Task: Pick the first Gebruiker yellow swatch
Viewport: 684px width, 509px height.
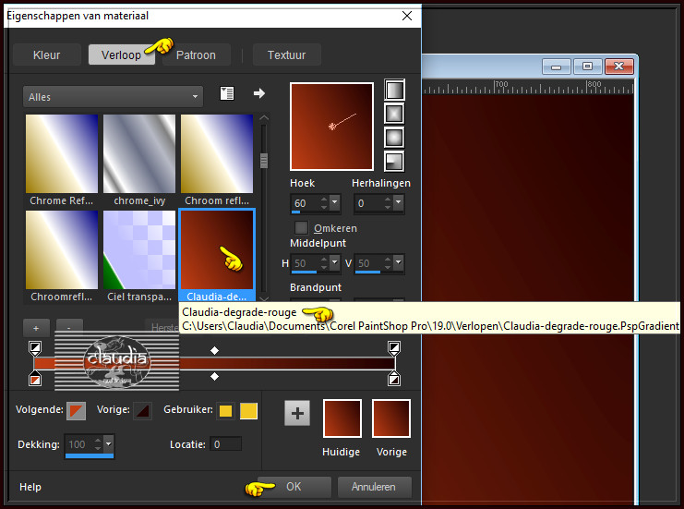Action: (225, 411)
